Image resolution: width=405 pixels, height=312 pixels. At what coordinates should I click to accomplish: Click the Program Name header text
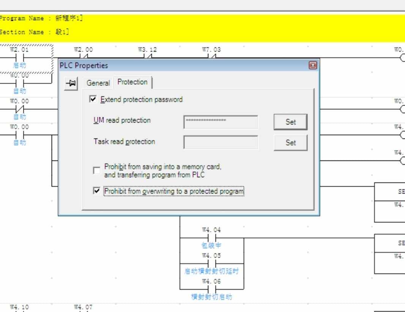coord(41,18)
